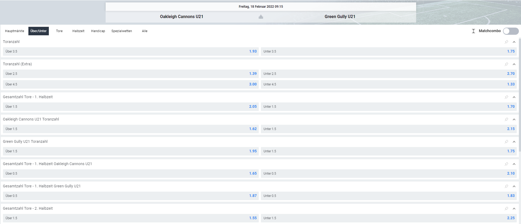Select second half Unter 1.5 at 2.25
Viewport: 521px width, 224px height.
pos(389,218)
